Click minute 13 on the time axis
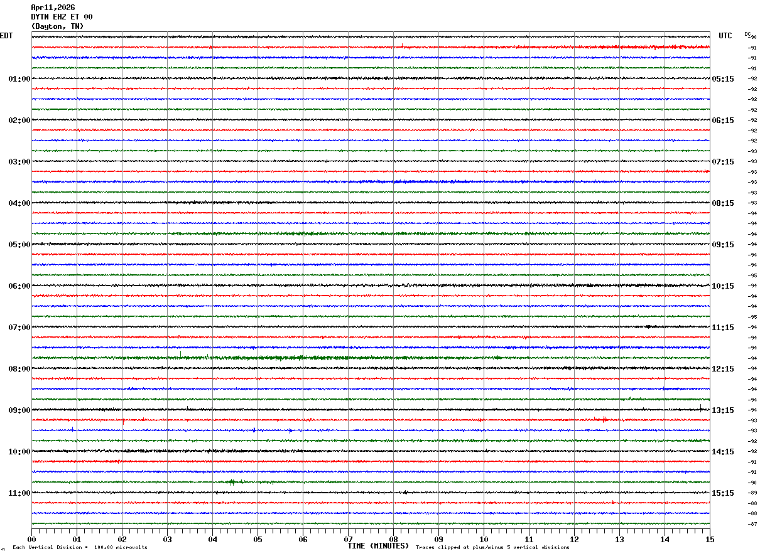760x556 pixels. click(x=619, y=539)
